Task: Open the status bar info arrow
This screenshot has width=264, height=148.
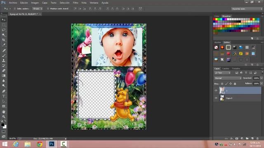Action: [66, 139]
